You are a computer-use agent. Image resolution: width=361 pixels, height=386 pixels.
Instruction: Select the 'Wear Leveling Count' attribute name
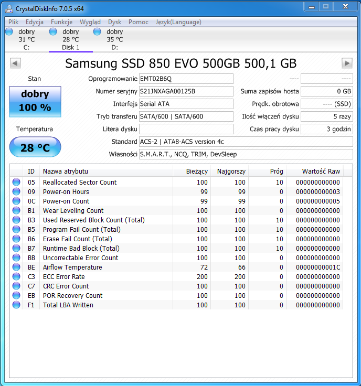(x=73, y=211)
